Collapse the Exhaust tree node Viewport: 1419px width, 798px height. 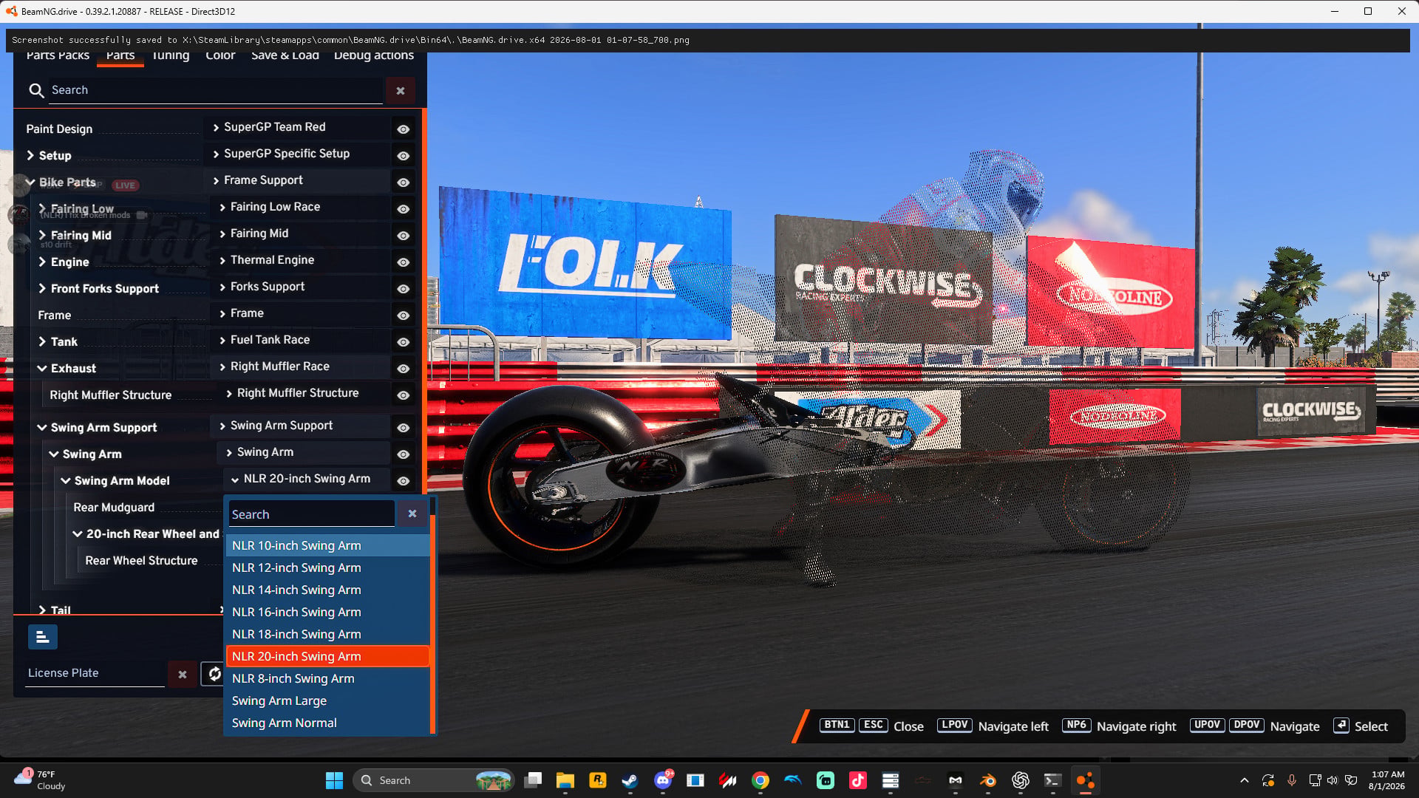[42, 368]
